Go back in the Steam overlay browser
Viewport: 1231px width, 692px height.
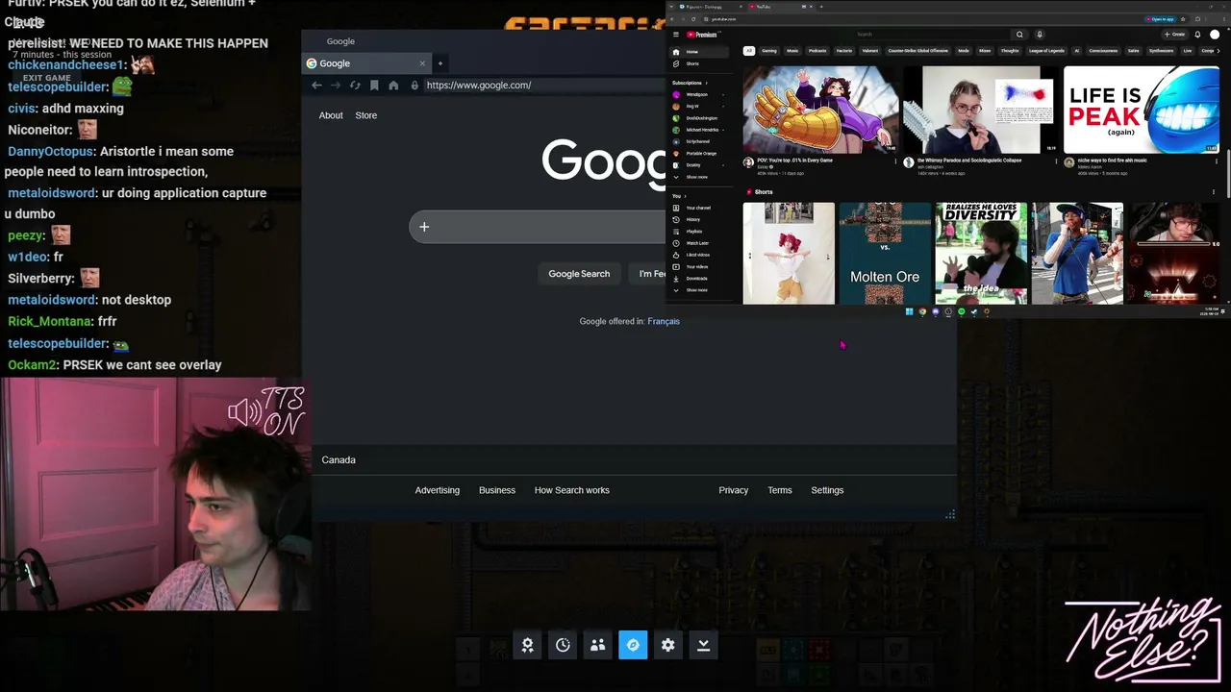(316, 86)
